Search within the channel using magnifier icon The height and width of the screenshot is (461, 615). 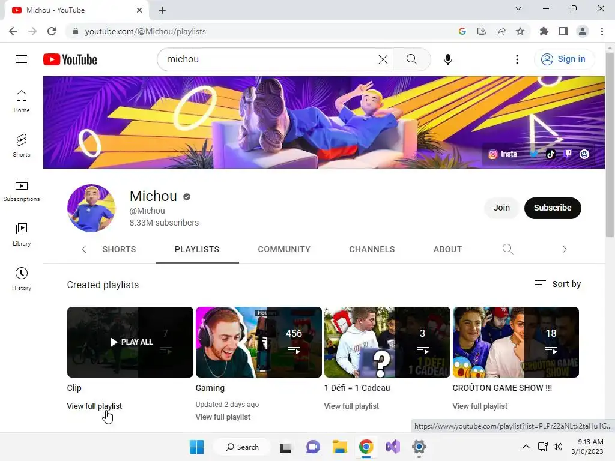coord(507,249)
